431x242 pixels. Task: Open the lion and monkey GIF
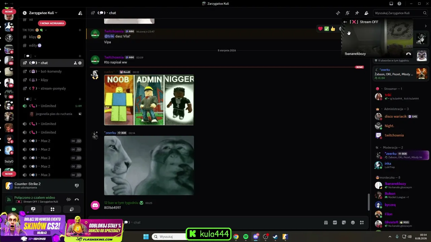(x=149, y=165)
